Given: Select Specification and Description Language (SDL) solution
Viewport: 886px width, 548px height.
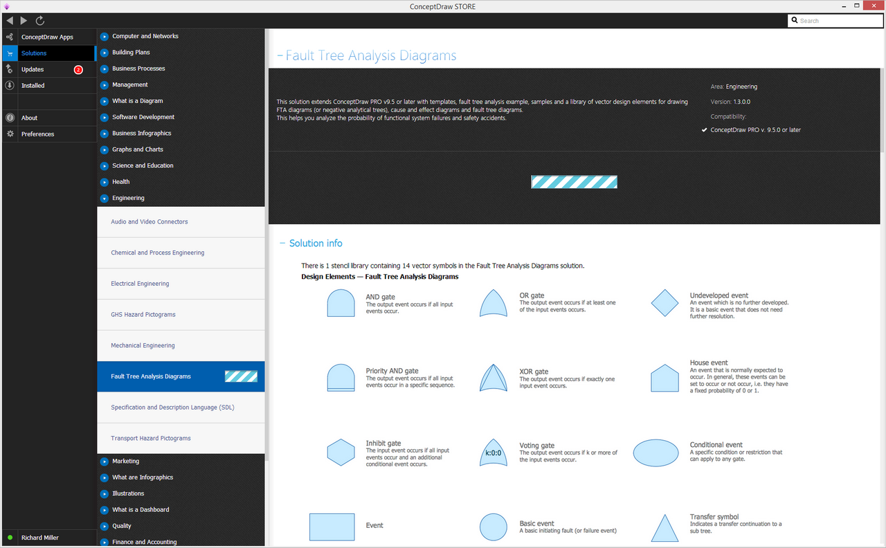Looking at the screenshot, I should coord(181,408).
